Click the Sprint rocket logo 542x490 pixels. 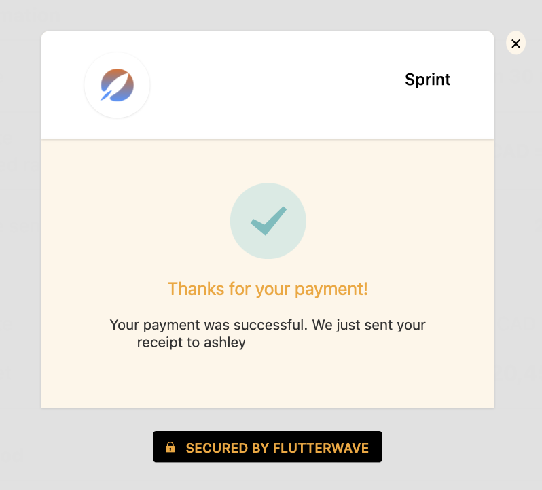117,85
